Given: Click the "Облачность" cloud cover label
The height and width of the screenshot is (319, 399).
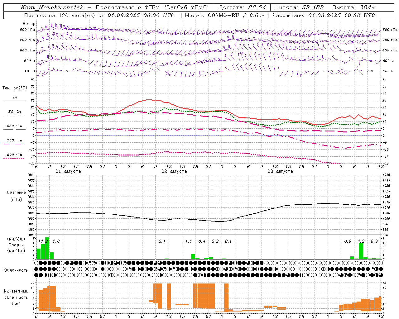Looking at the screenshot, I should tap(16, 270).
